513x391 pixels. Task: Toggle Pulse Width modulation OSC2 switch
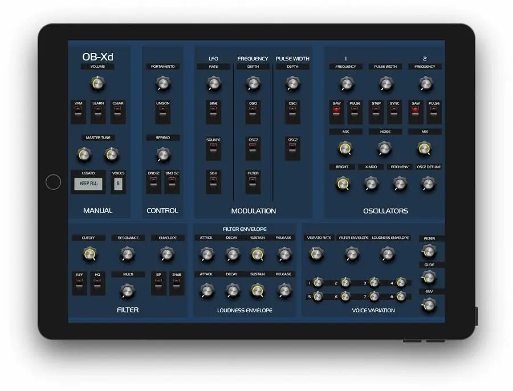[x=292, y=149]
